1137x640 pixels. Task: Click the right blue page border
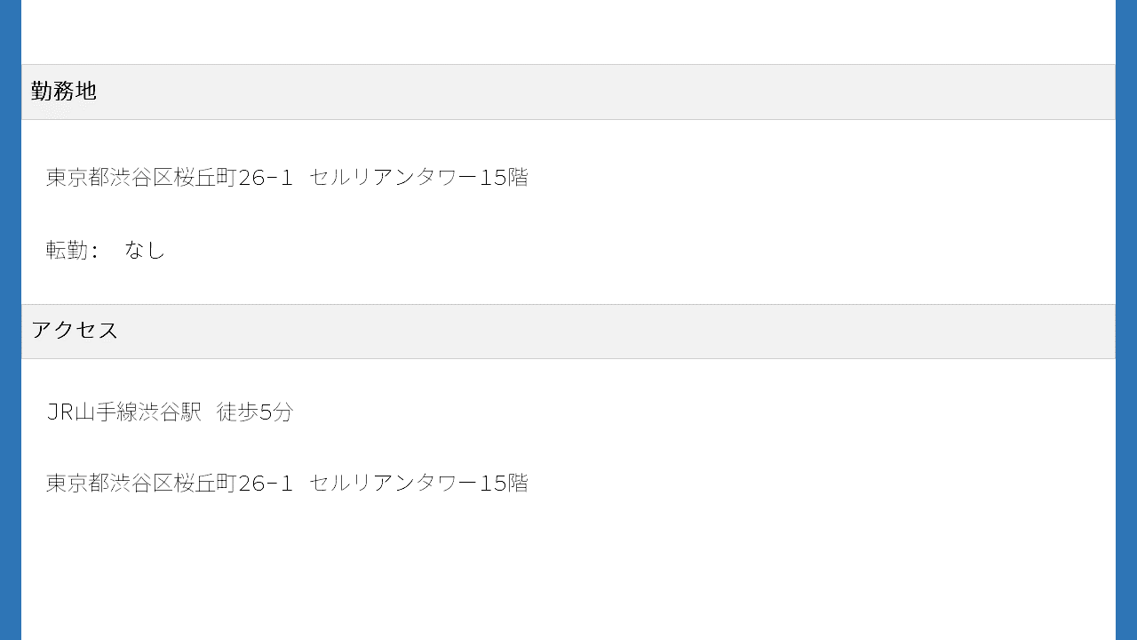click(x=1126, y=320)
